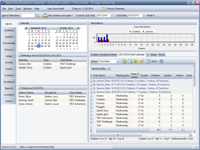Viewport: 200px width, 150px height.
Task: Click the search magnifier icon
Action: (x=38, y=15)
